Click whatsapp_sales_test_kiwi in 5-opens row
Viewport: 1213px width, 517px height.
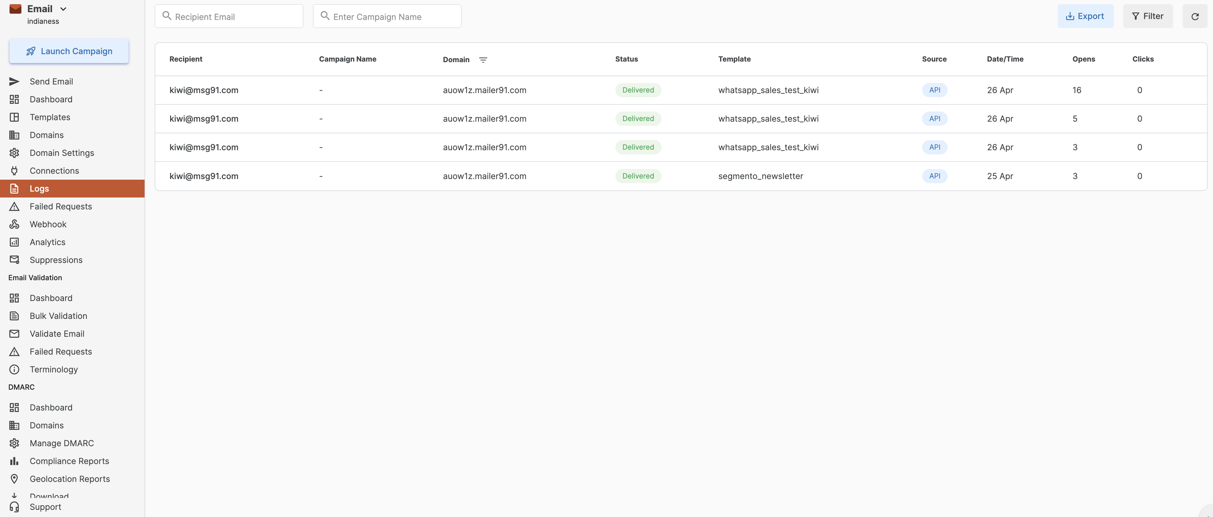point(768,119)
